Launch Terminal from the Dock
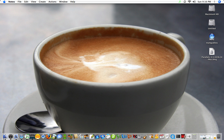Image resolution: width=224 pixels, height=140 pixels. [178, 136]
